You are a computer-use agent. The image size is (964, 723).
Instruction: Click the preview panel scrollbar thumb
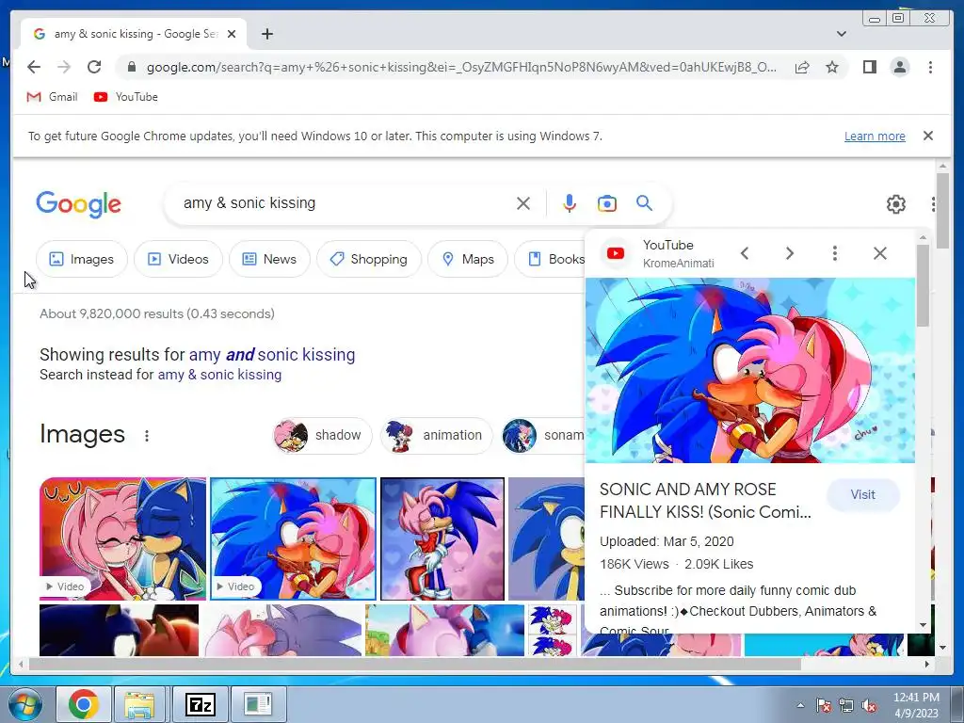pyautogui.click(x=923, y=286)
